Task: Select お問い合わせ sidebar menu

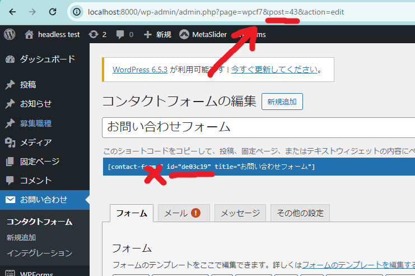Action: [x=45, y=200]
